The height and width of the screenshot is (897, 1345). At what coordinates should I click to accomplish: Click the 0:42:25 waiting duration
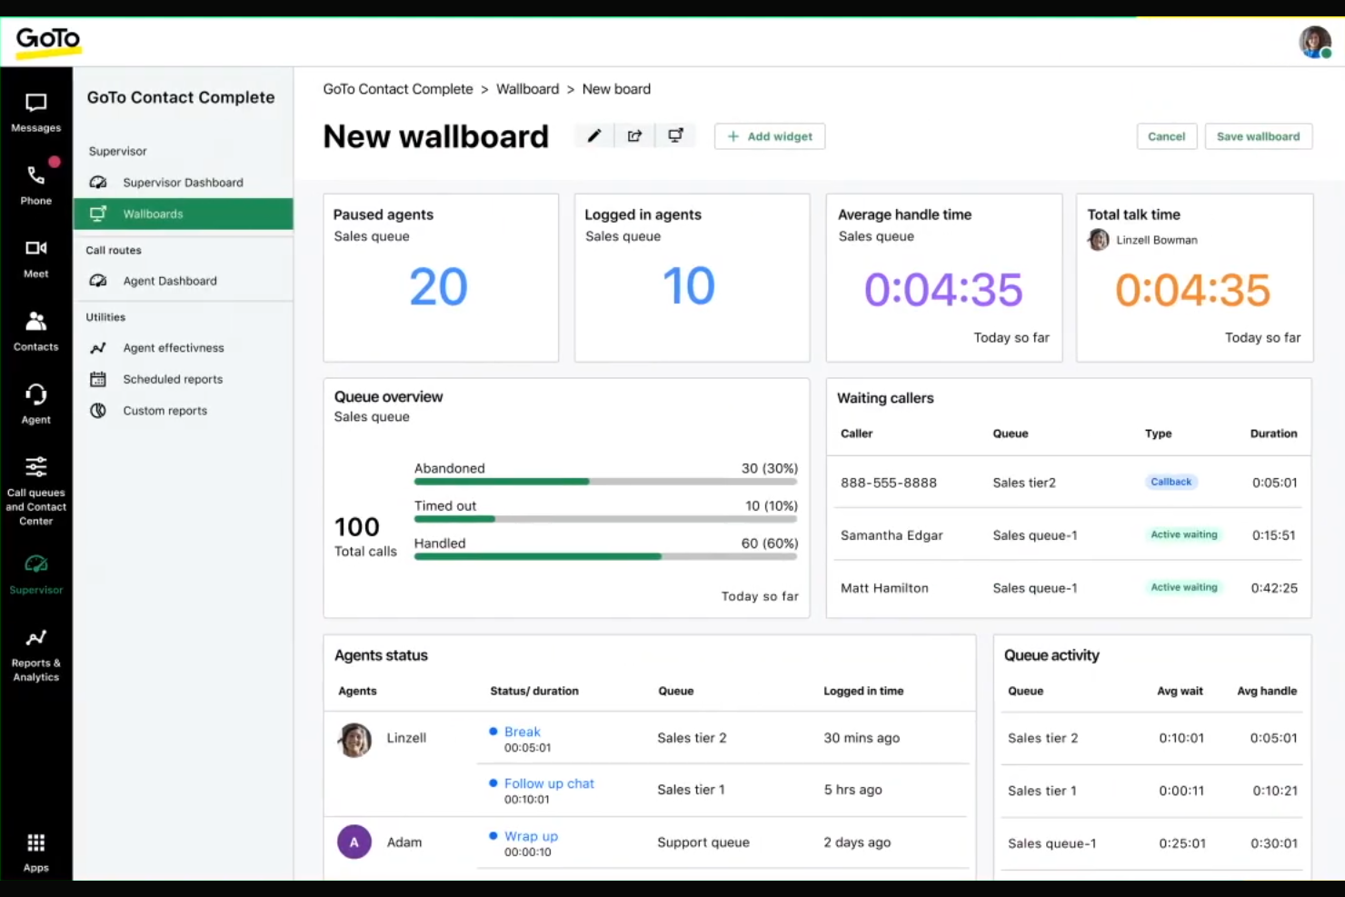click(1274, 588)
